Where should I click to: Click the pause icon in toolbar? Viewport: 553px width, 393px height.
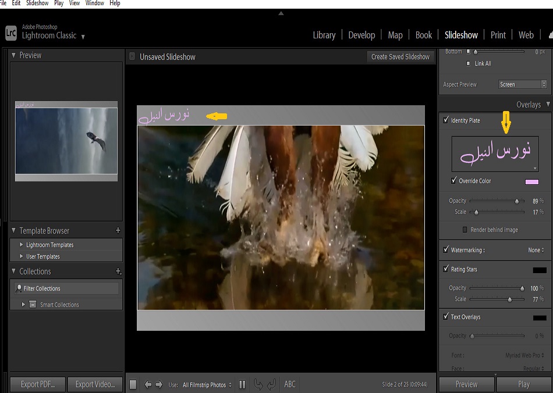242,384
